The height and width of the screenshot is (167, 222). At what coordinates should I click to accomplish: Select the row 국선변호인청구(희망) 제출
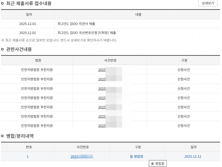88,33
